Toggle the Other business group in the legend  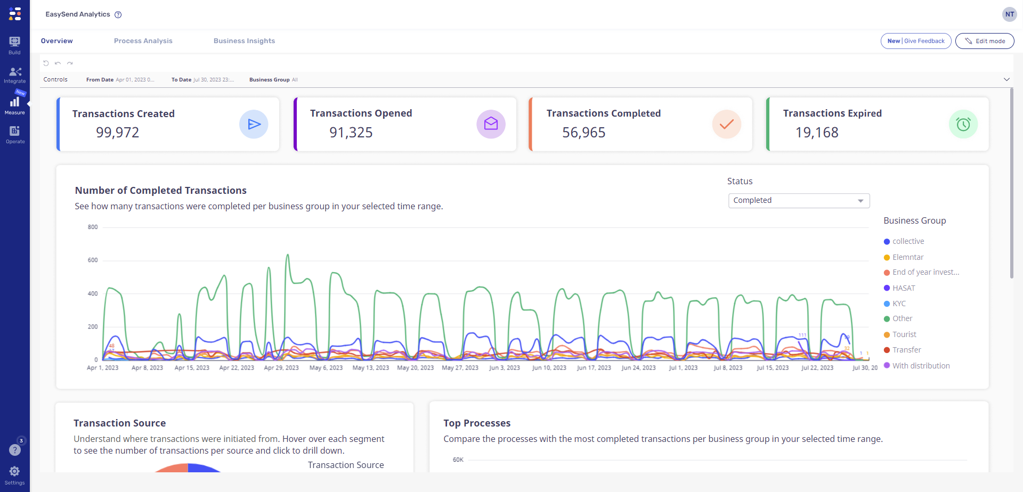point(902,318)
